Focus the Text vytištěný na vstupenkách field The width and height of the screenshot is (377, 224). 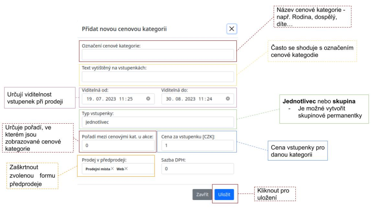pyautogui.click(x=158, y=77)
